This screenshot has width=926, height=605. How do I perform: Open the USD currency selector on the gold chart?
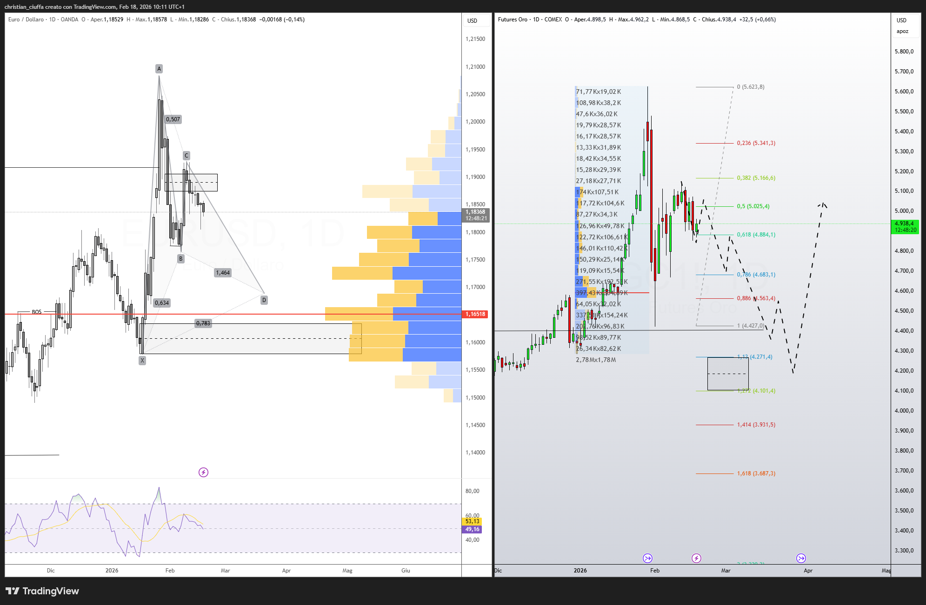coord(902,20)
